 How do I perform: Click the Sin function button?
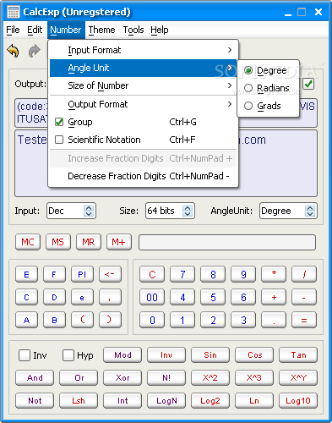tap(210, 354)
